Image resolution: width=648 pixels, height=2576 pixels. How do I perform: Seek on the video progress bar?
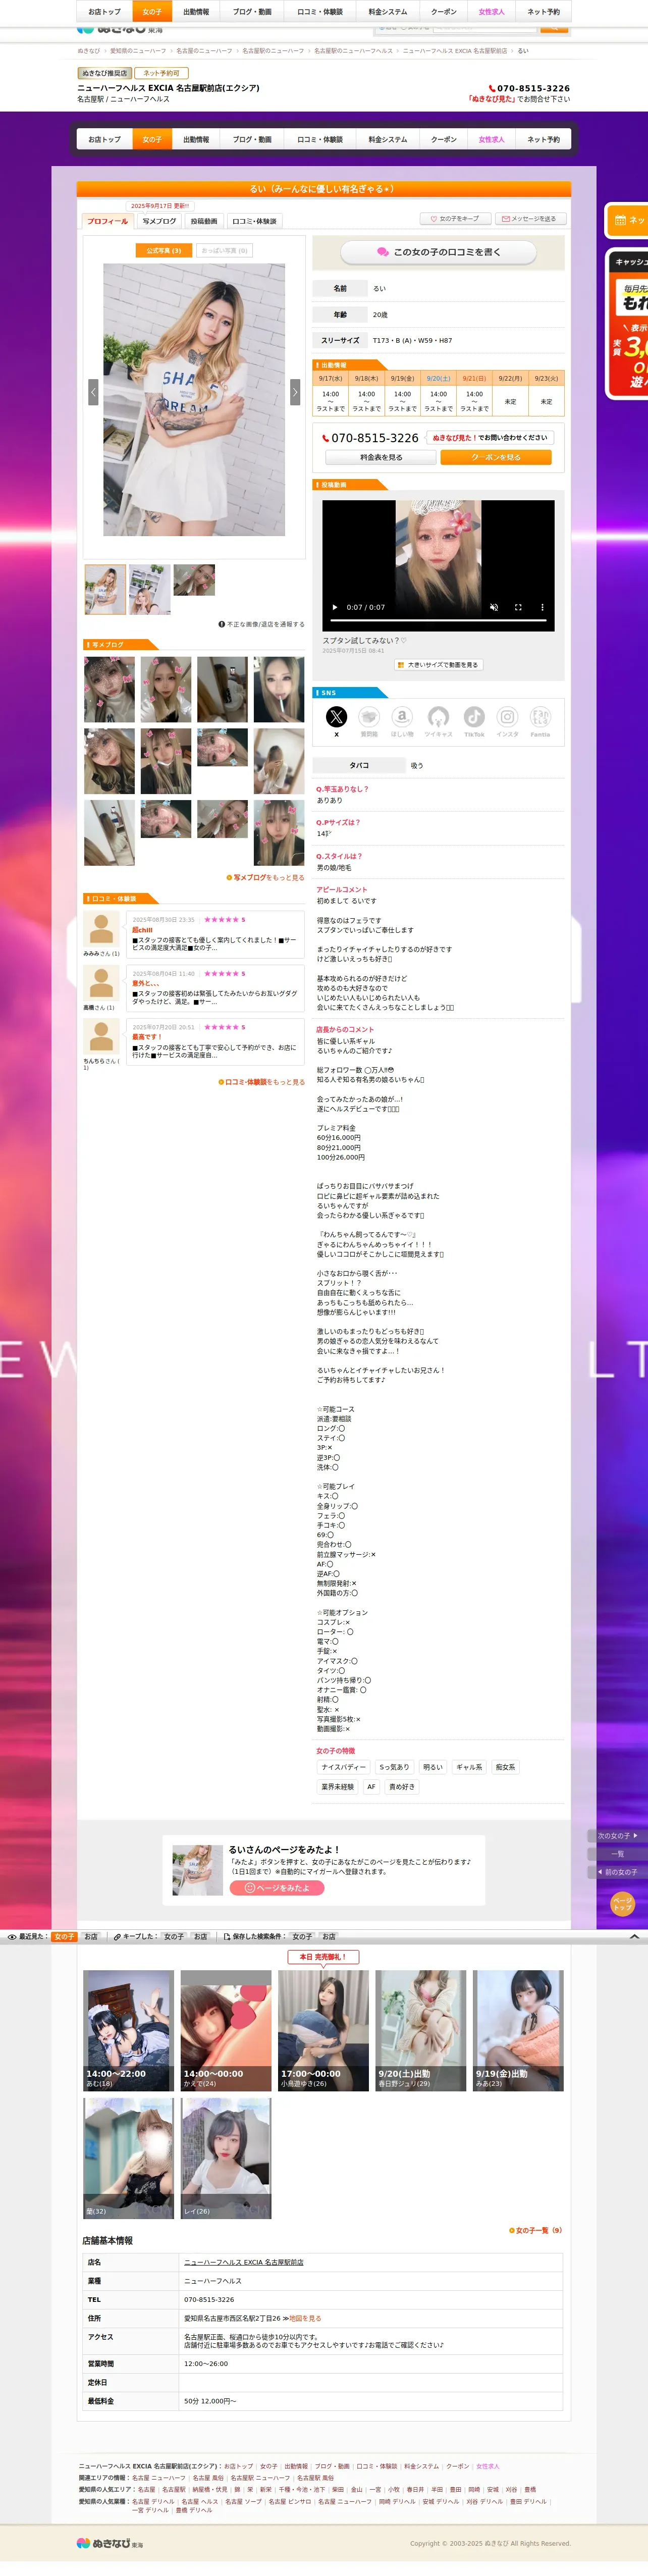pos(438,620)
